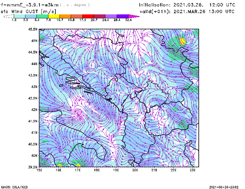Click the 44.5N latitude label
Screen dimensions: 245x189
(33, 52)
